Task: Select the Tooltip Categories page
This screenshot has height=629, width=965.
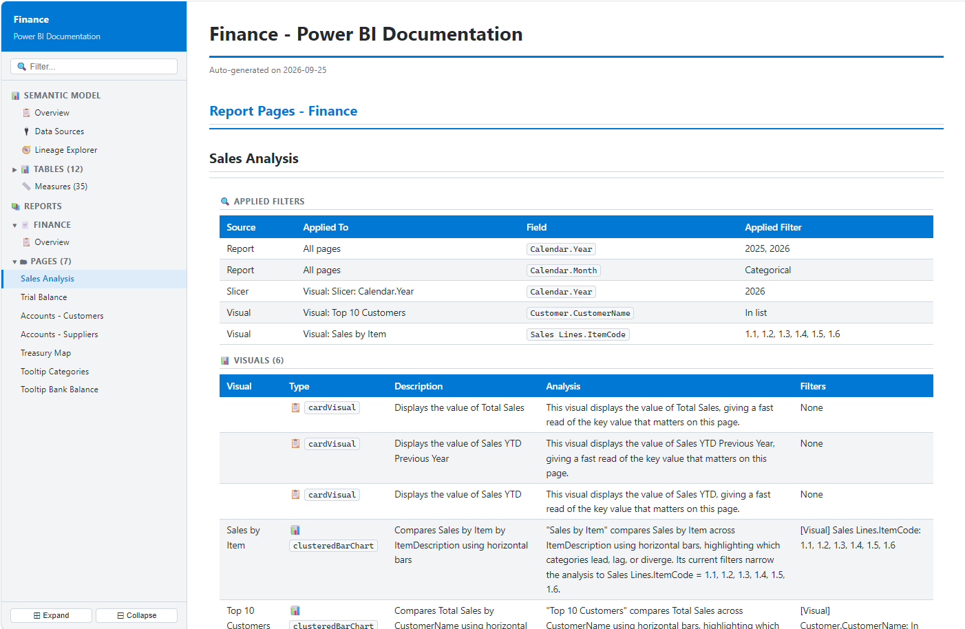Action: 54,372
